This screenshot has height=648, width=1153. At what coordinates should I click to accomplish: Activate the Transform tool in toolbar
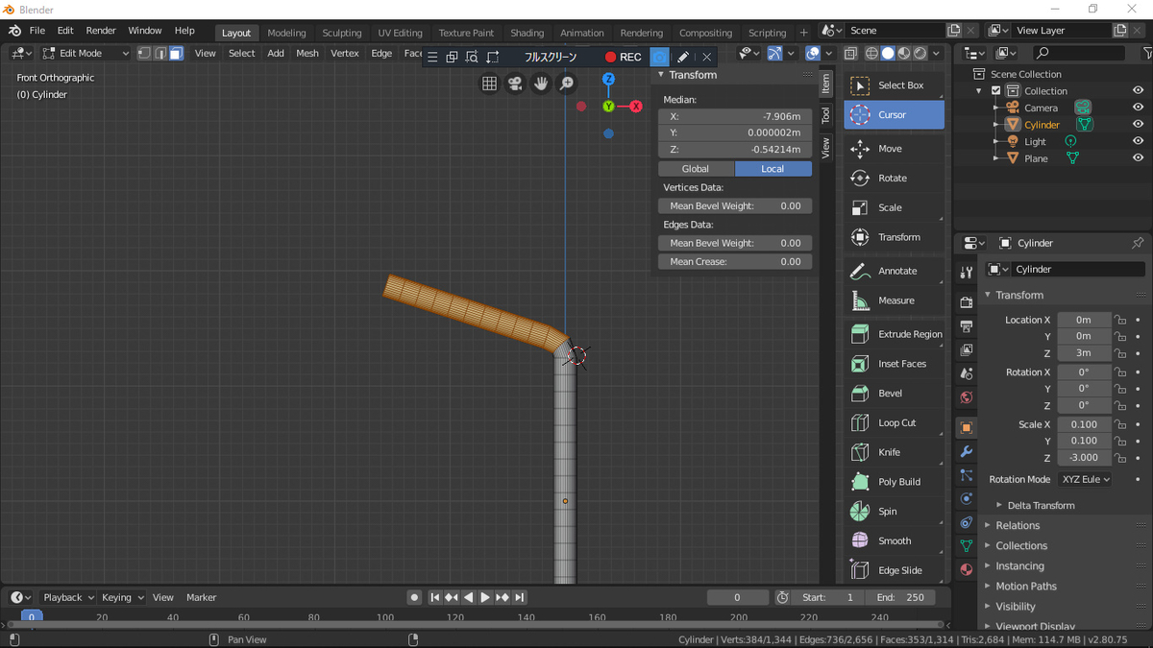click(x=894, y=237)
